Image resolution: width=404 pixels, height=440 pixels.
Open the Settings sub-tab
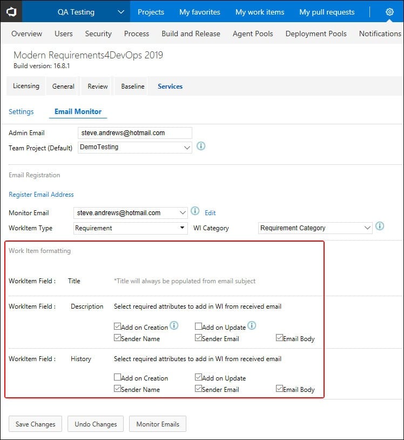coord(21,111)
